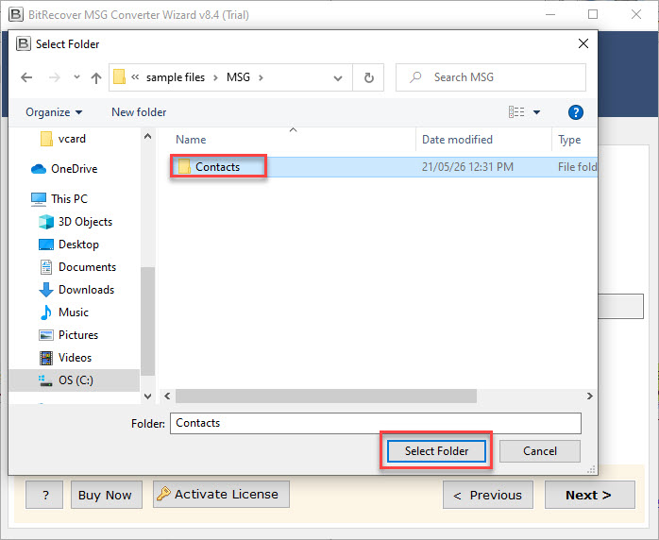Open the Videos location

(x=65, y=358)
